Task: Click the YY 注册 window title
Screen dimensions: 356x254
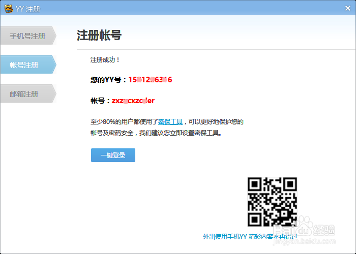Action: [x=28, y=9]
